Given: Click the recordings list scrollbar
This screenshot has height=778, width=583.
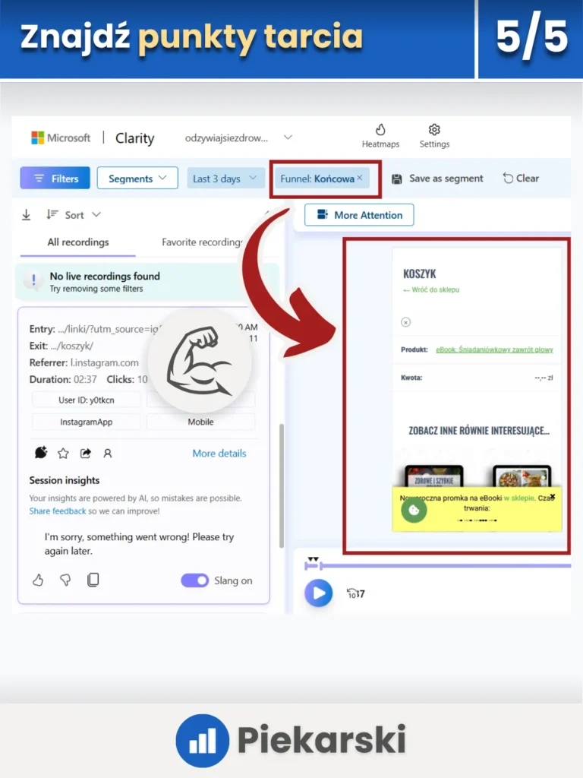Looking at the screenshot, I should pyautogui.click(x=282, y=485).
